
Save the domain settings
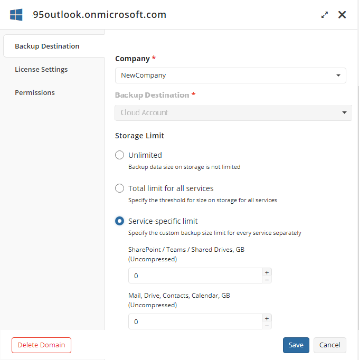(296, 345)
